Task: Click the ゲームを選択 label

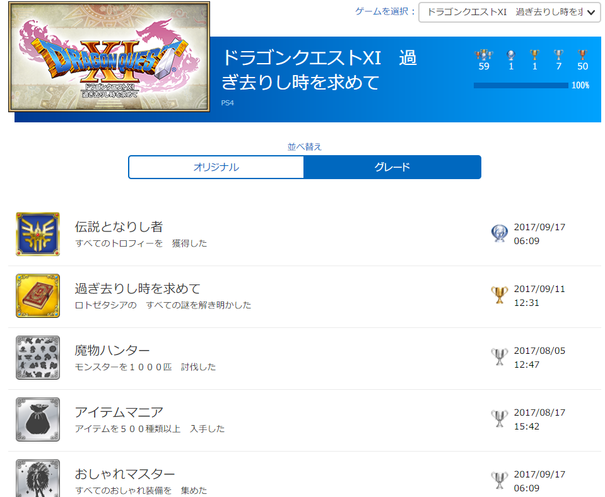Action: tap(385, 11)
